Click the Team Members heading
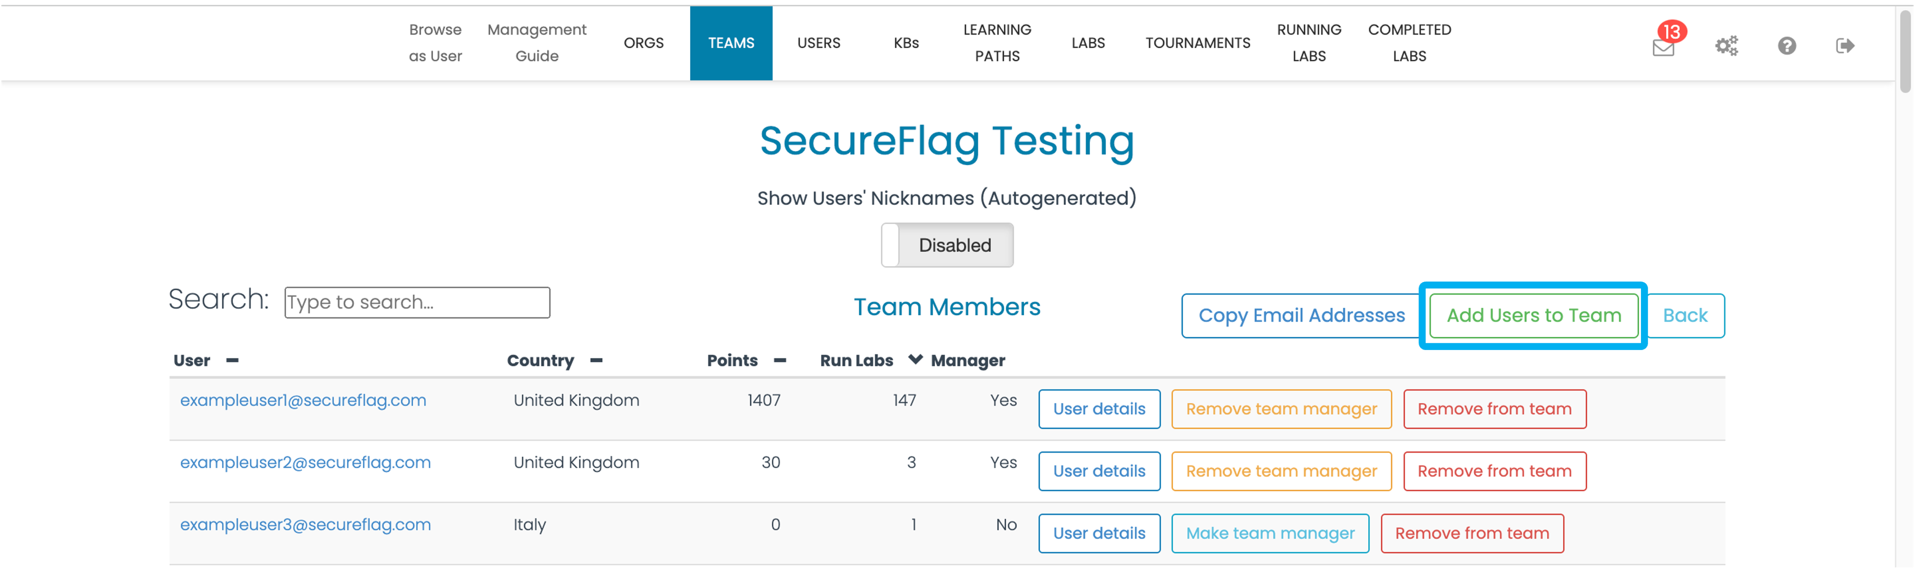Screen dimensions: 1915x569 946,307
